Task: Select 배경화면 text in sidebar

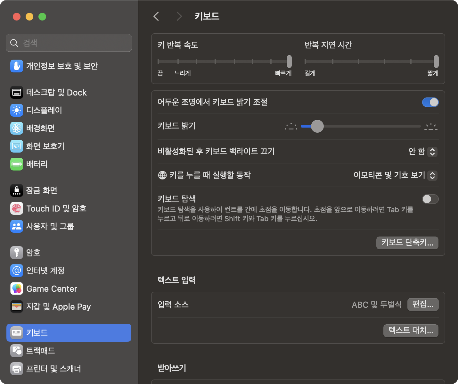Action: pyautogui.click(x=40, y=128)
